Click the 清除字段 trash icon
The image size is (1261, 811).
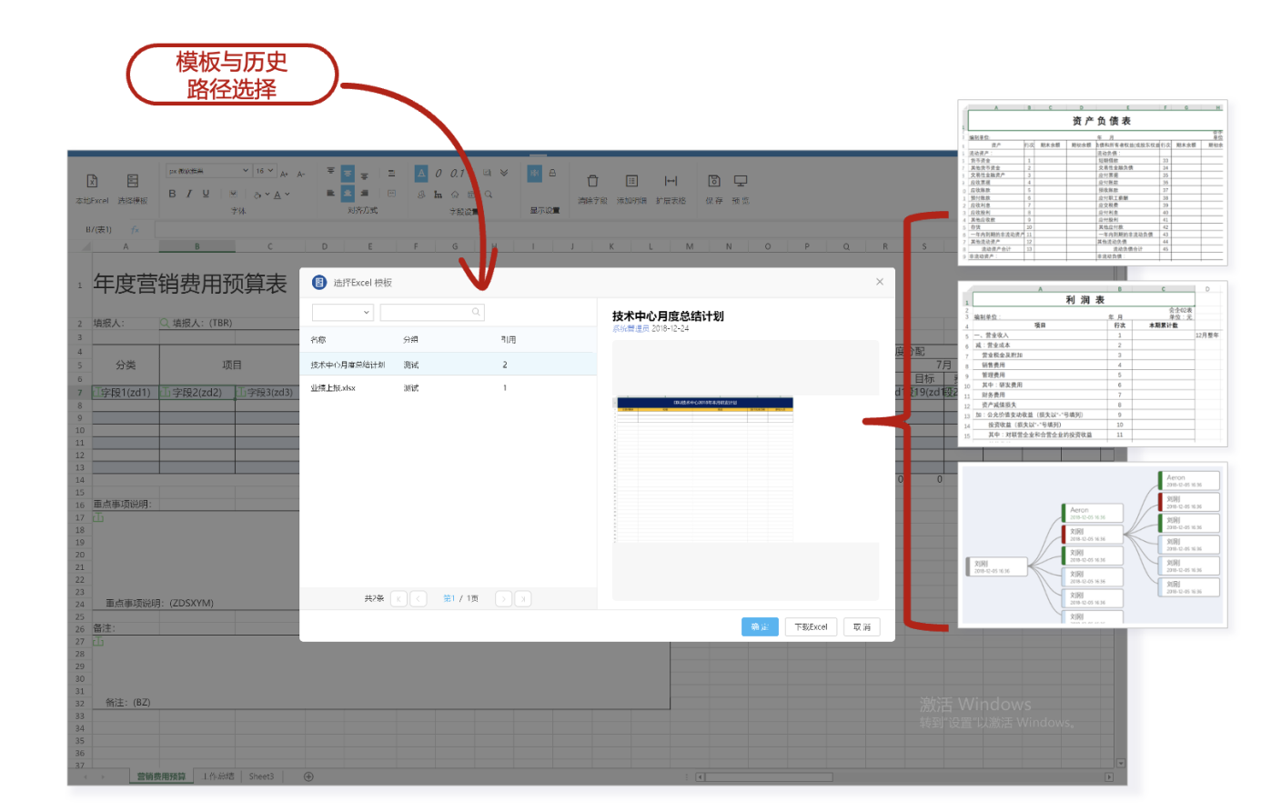592,182
